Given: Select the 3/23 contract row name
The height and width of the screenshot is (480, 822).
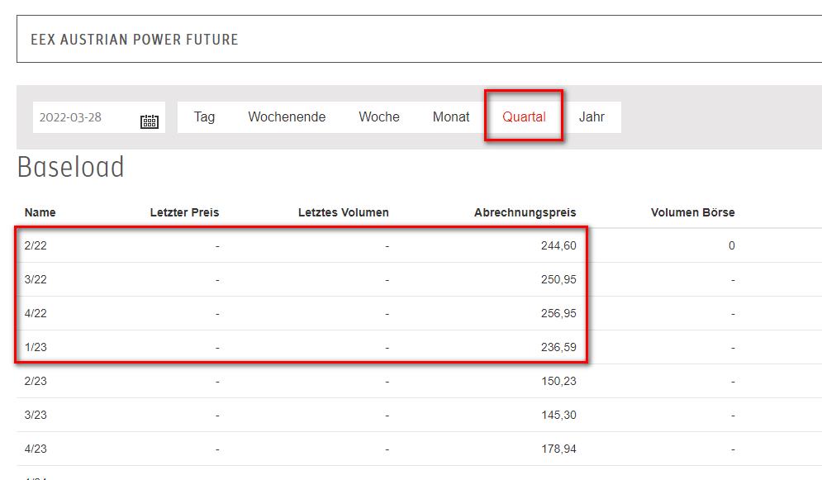Looking at the screenshot, I should [36, 415].
